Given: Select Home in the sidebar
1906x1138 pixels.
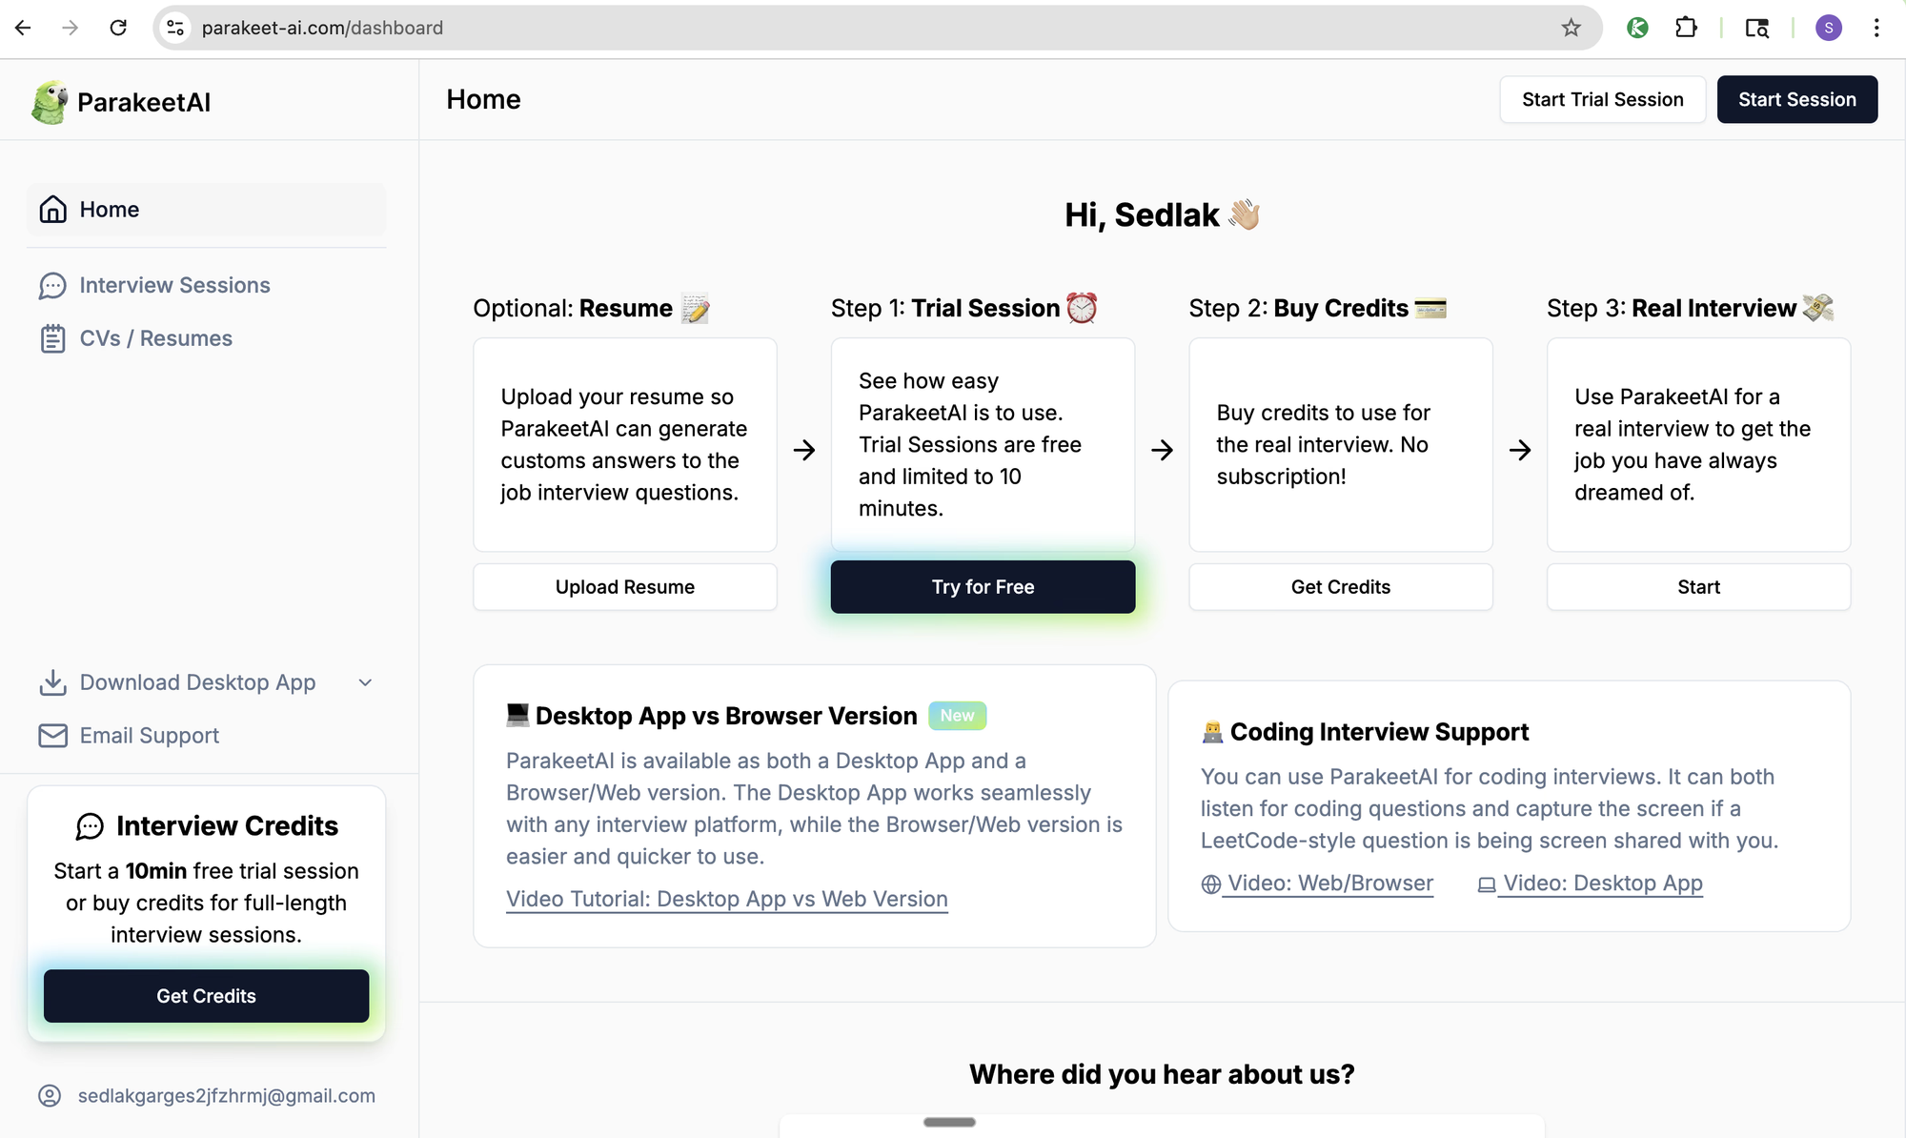Looking at the screenshot, I should point(110,210).
